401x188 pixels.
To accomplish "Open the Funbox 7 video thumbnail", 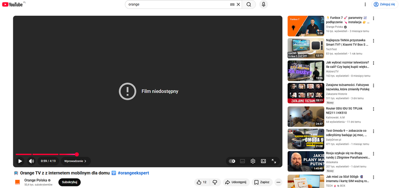I will pos(306,26).
